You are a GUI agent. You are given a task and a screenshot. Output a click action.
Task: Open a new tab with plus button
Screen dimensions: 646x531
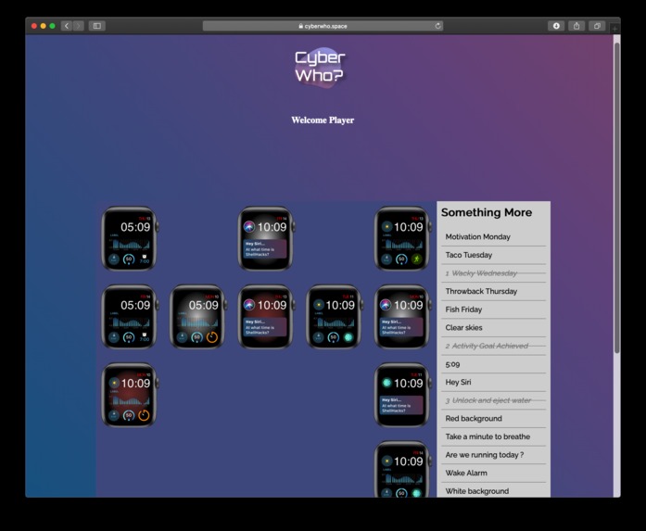tap(614, 29)
